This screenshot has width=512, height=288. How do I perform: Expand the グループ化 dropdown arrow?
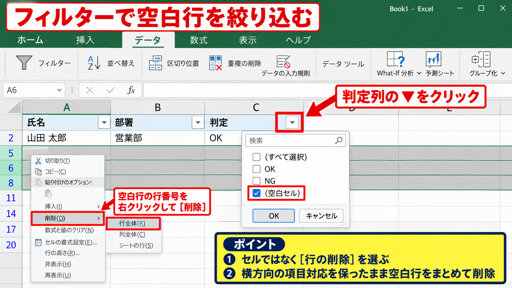(503, 73)
